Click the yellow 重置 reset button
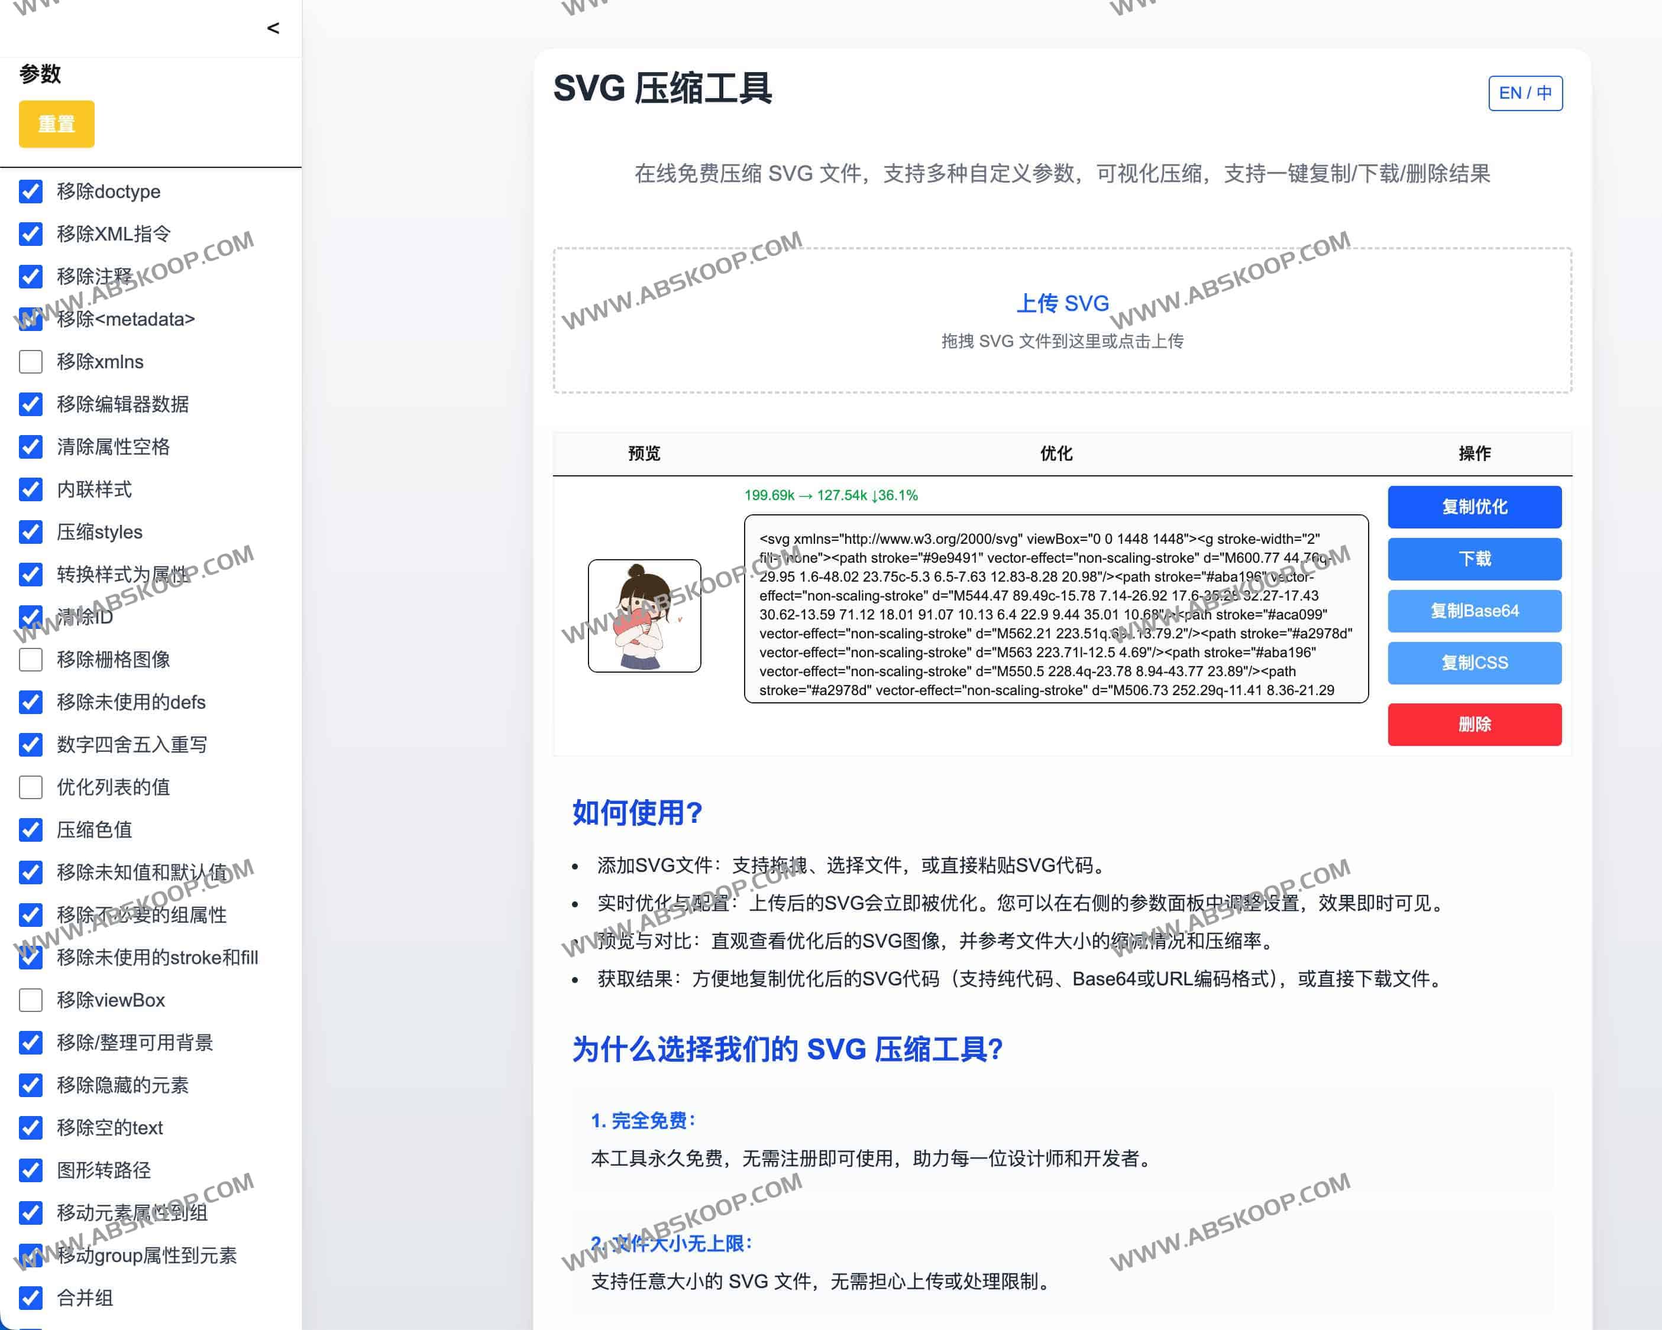Screen dimensions: 1662x1330 [x=56, y=124]
